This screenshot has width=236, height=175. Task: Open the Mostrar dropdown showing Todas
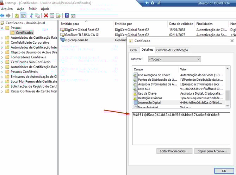tap(174, 59)
